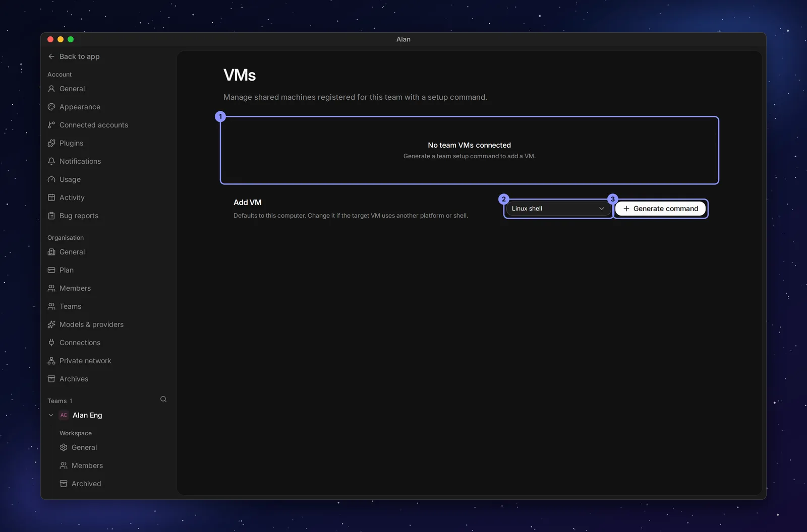Click the 'VMs' page title
The width and height of the screenshot is (807, 532).
pos(240,75)
